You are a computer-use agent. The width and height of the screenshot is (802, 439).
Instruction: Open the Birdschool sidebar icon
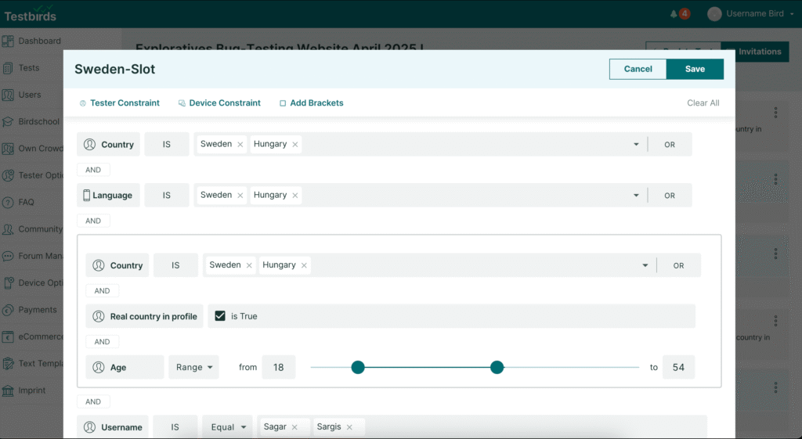coord(8,121)
